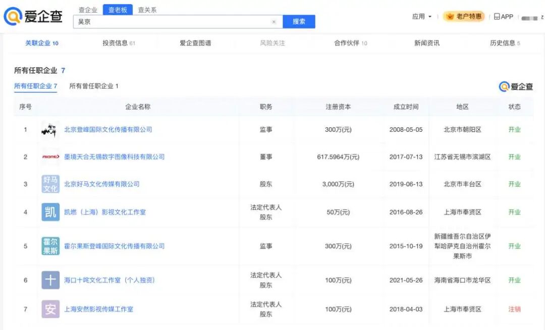Viewport: 545px width, 330px height.
Task: Click the blue 搜索 button
Action: (x=299, y=22)
